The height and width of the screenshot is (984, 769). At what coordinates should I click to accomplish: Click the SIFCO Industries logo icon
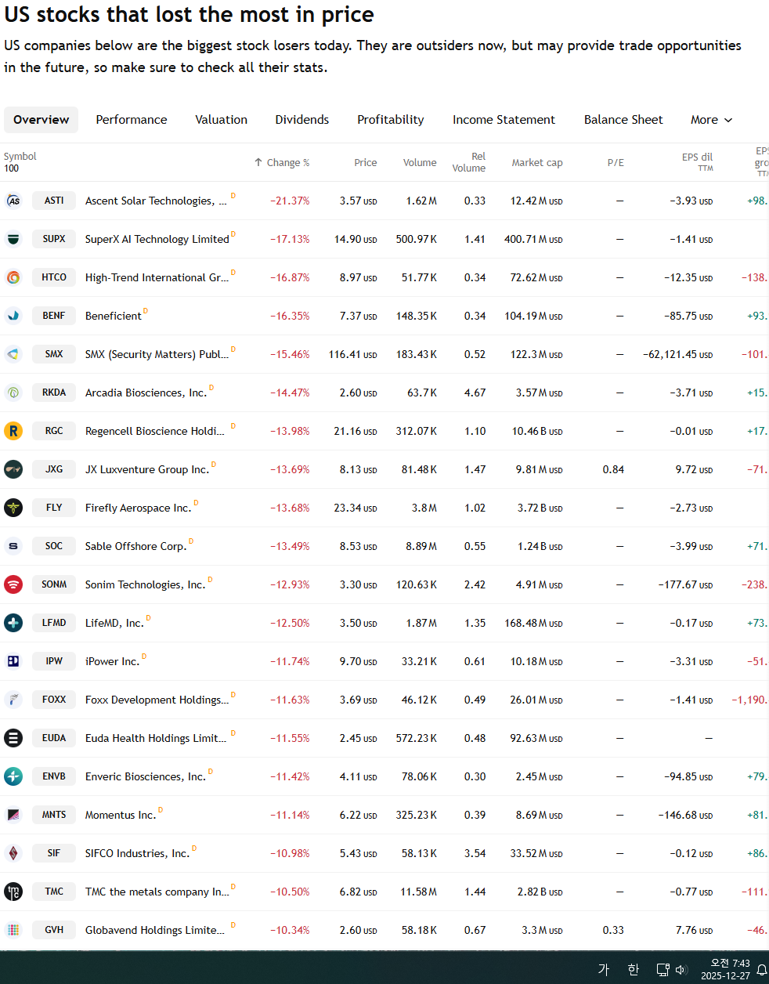13,853
